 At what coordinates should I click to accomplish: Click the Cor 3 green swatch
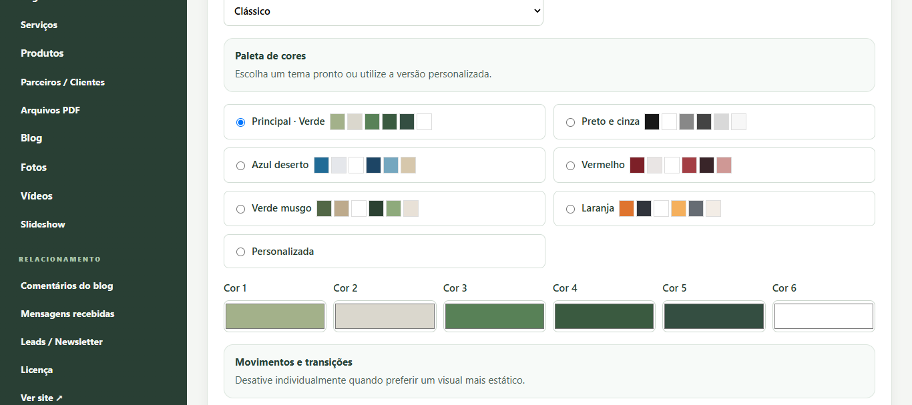[x=495, y=316]
